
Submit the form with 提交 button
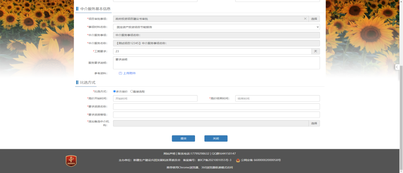pyautogui.click(x=183, y=139)
